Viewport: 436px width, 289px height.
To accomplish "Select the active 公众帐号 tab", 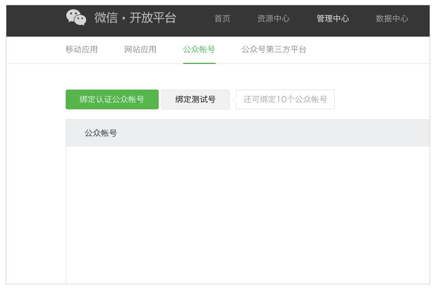I will point(199,49).
